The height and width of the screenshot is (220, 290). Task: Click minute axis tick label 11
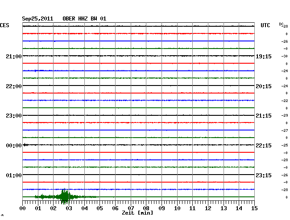tap(192, 208)
